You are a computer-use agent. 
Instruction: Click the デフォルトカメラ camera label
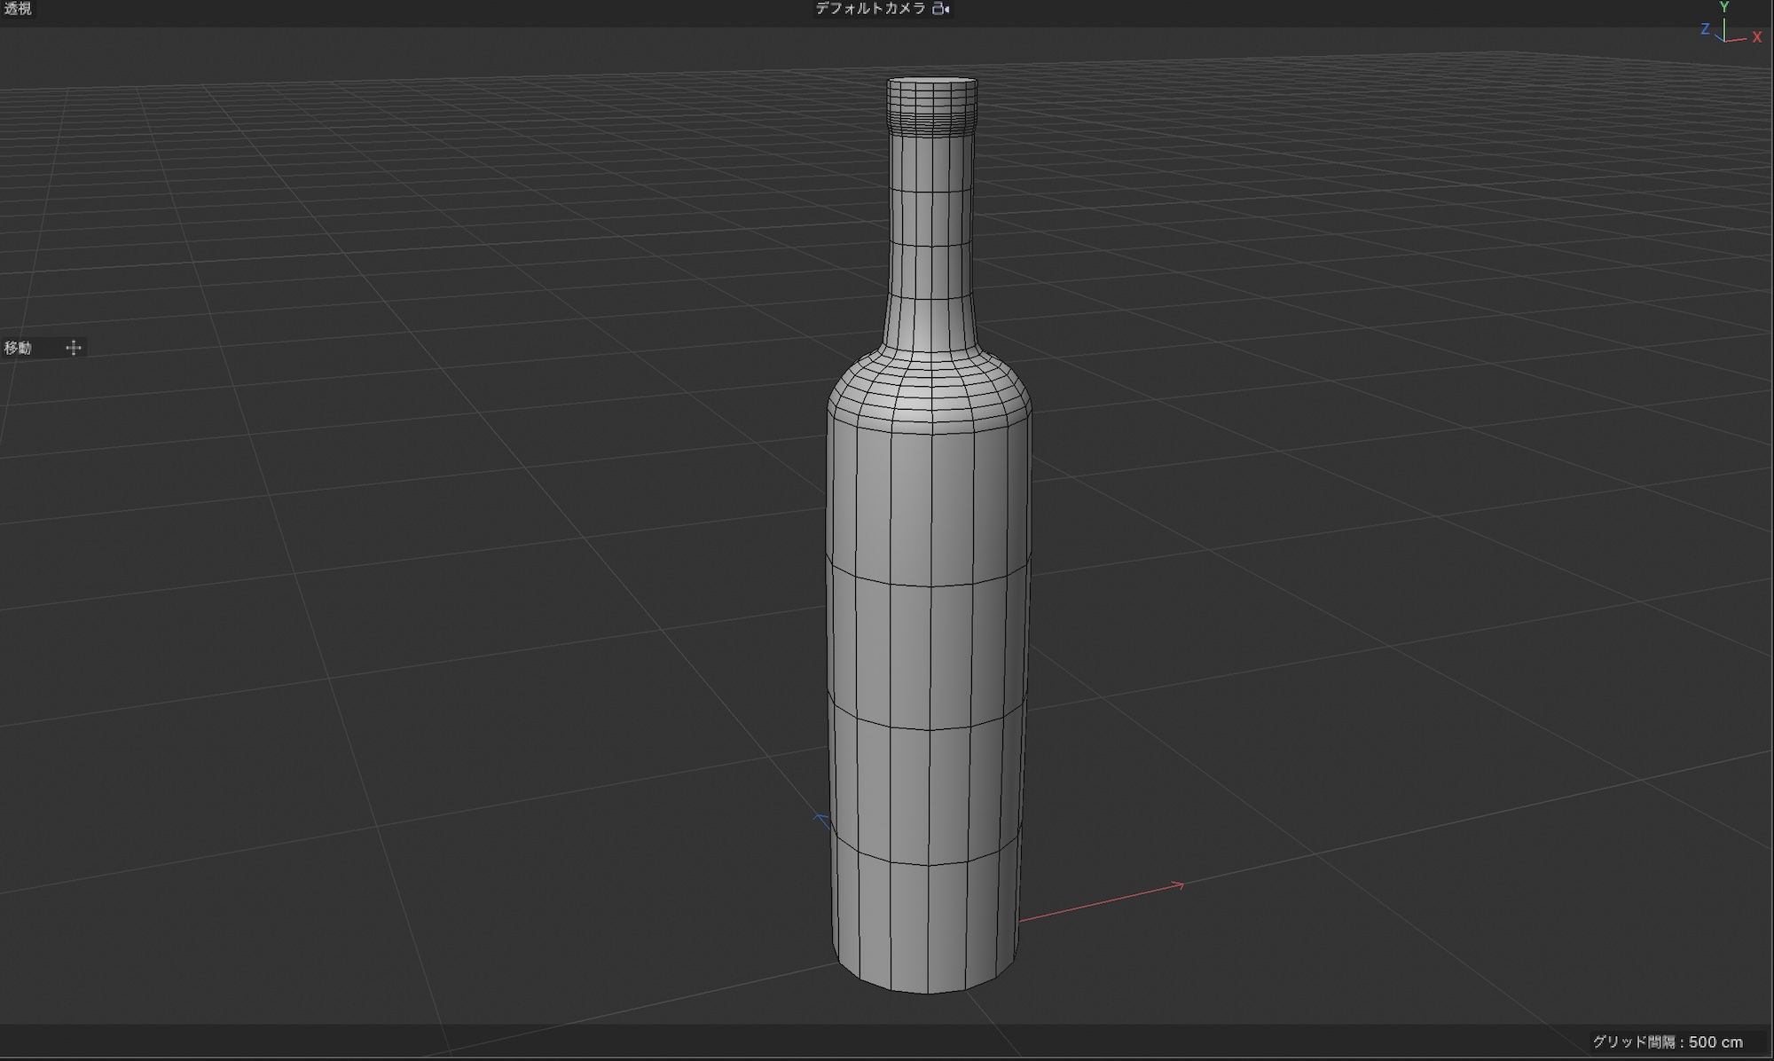click(870, 9)
